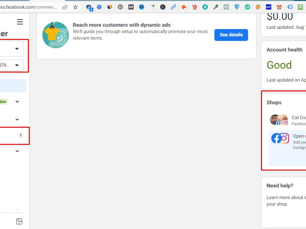Screen dimensions: 306x229
Task: Open the first account selector dropdown
Action: [x=12, y=49]
